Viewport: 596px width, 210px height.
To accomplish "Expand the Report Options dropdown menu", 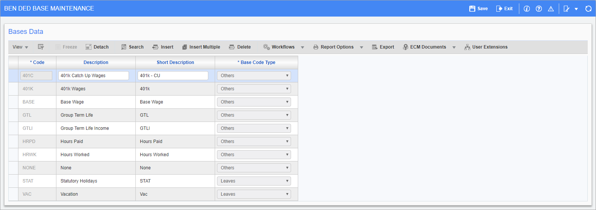I will click(x=361, y=47).
